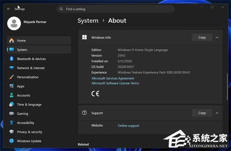Collapse the Support section chevron
The width and height of the screenshot is (231, 151).
click(x=217, y=113)
